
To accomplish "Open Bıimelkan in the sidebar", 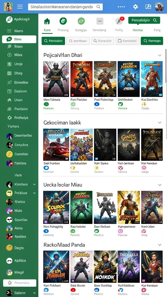I will coord(21,82).
